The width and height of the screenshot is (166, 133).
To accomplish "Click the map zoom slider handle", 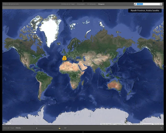I will tap(37, 128).
